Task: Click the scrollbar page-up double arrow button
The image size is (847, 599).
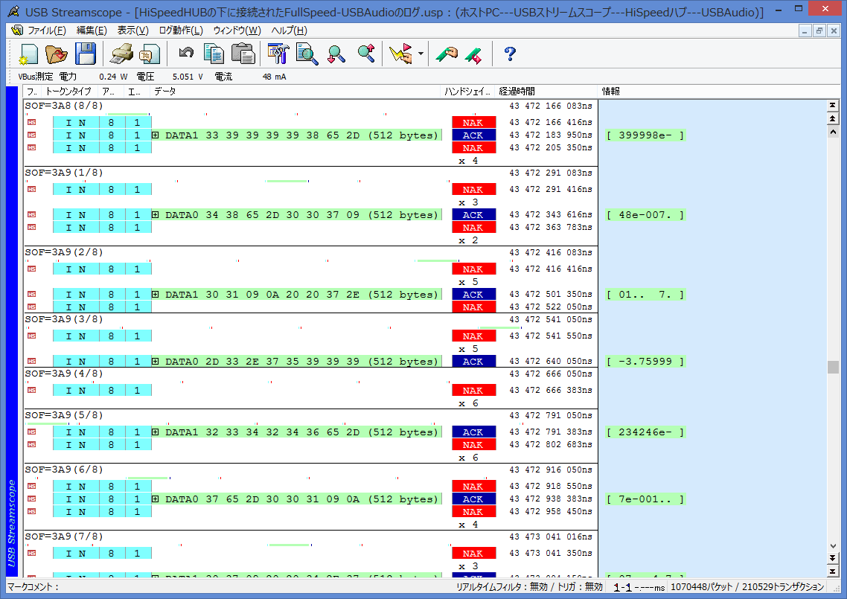Action: 832,118
